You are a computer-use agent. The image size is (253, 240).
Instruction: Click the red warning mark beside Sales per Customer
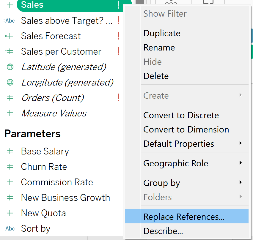[x=118, y=51]
